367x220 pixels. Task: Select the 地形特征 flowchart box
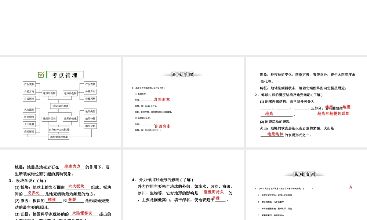pos(90,118)
